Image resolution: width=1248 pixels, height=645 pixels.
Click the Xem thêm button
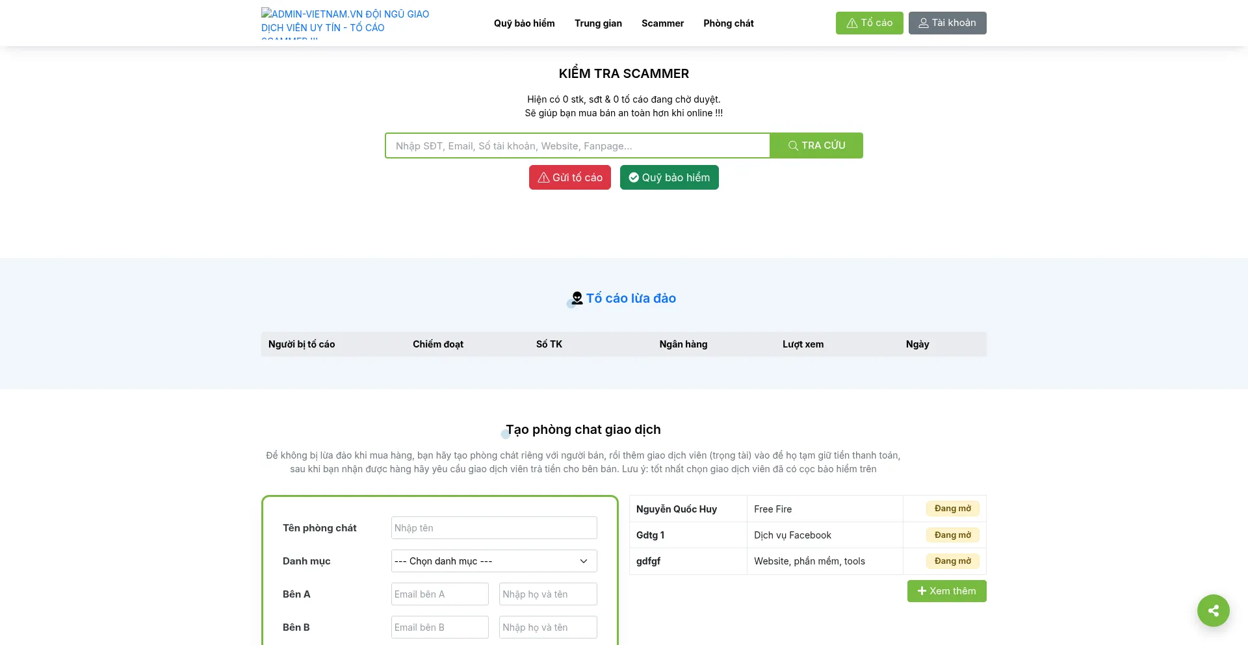pyautogui.click(x=946, y=591)
